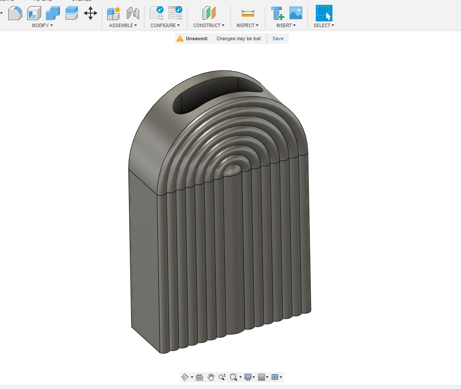
Task: Select the Fillet tool in Modify
Action: [15, 13]
